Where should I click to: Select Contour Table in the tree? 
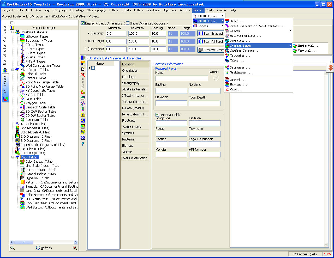pos(36,78)
